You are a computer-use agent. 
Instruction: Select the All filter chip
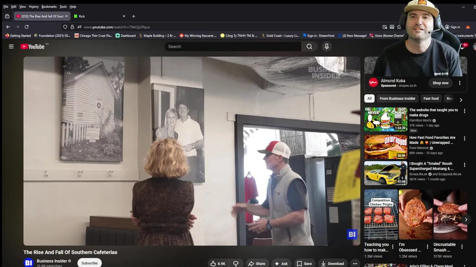pos(369,98)
